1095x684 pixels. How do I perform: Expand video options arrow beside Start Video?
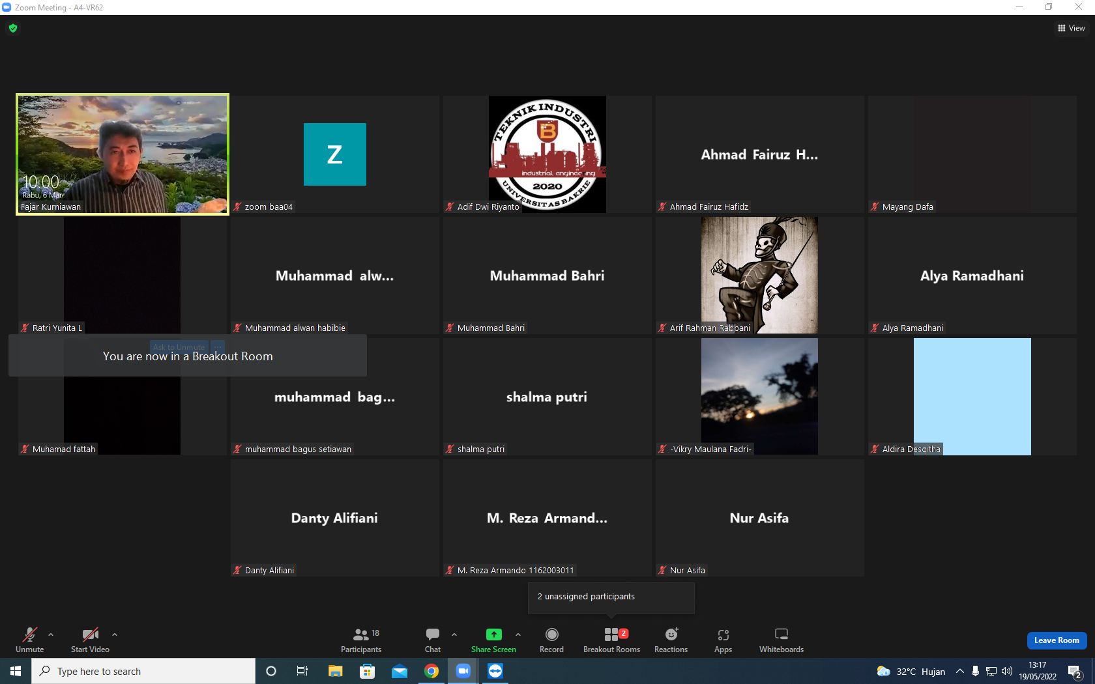click(115, 634)
